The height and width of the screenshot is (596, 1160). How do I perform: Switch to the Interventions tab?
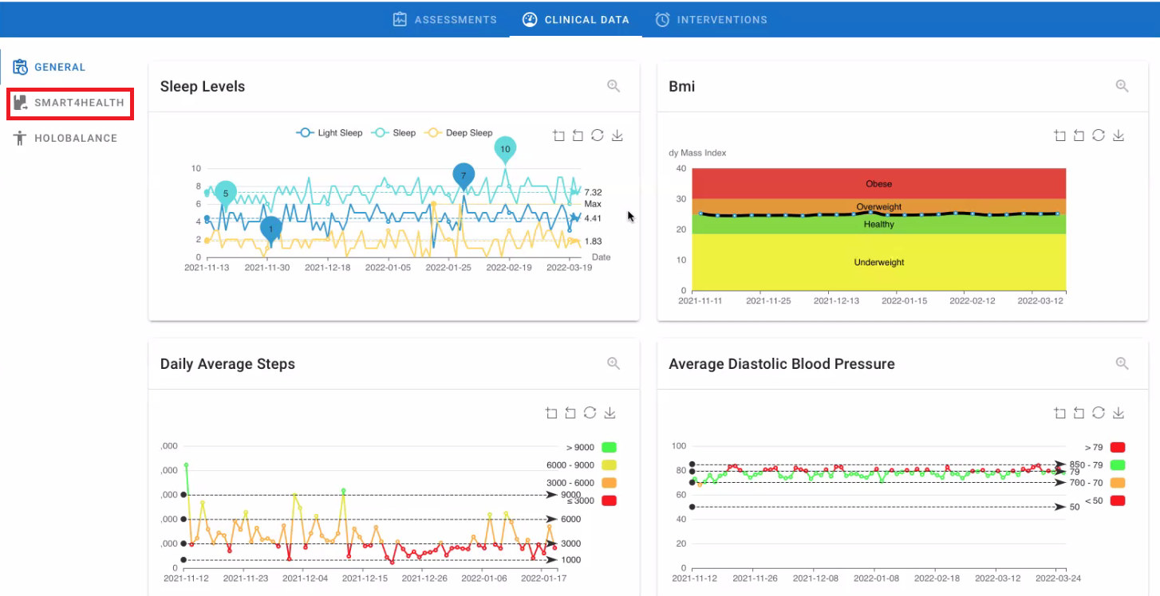pyautogui.click(x=711, y=19)
